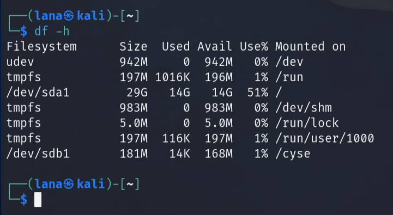Click the Use% column header

click(254, 47)
